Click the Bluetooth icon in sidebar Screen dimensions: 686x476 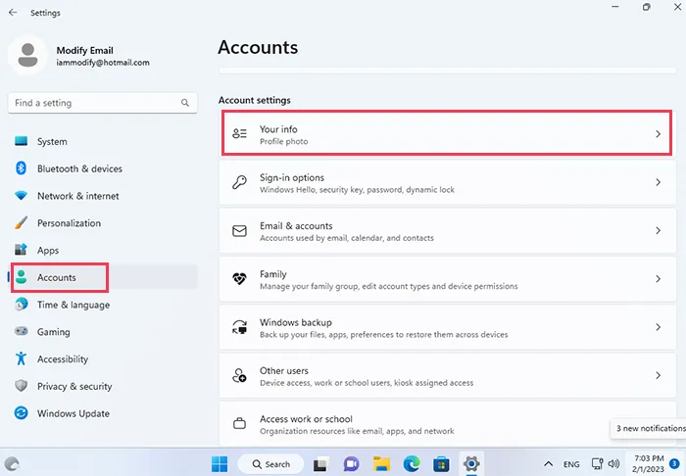coord(21,168)
